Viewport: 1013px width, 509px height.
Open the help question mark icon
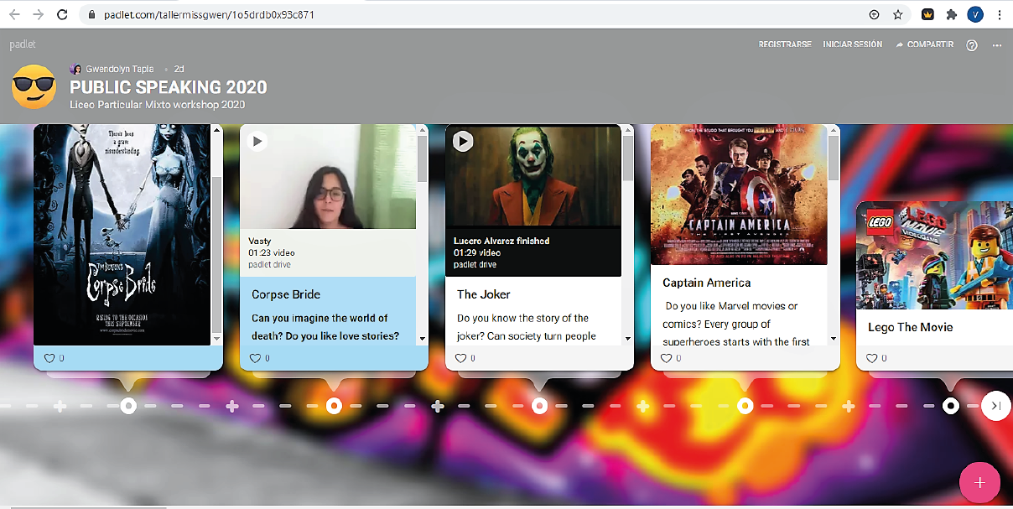[x=972, y=45]
